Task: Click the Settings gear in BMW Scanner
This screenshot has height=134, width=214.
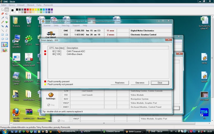Action: (51, 96)
